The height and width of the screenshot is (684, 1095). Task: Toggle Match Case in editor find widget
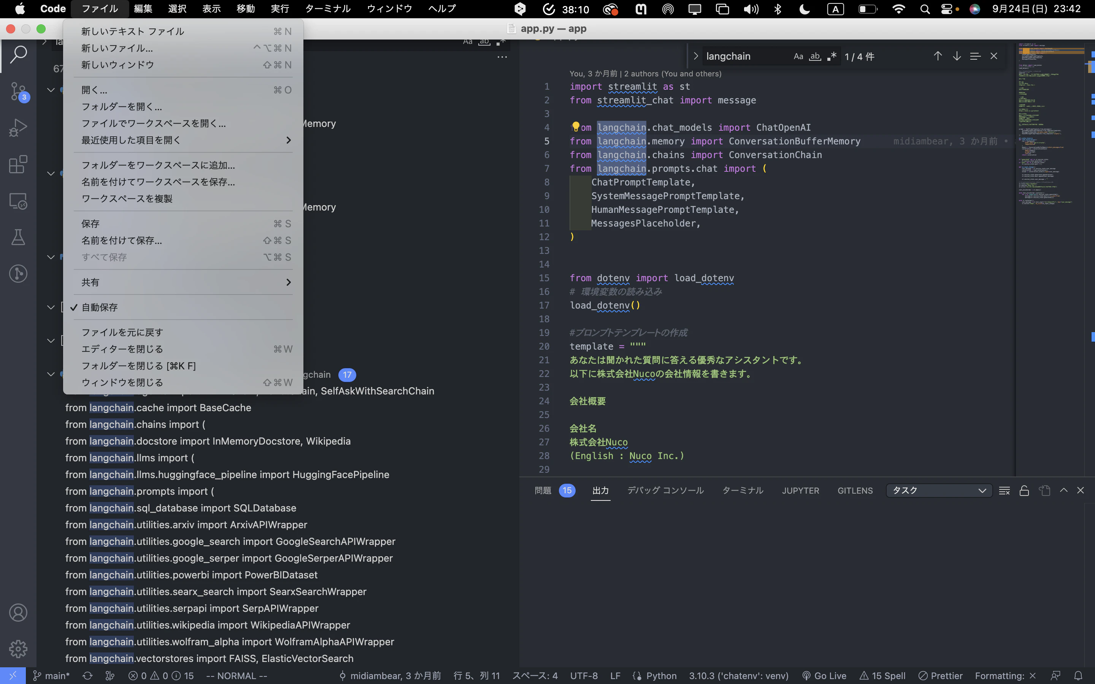coord(798,56)
